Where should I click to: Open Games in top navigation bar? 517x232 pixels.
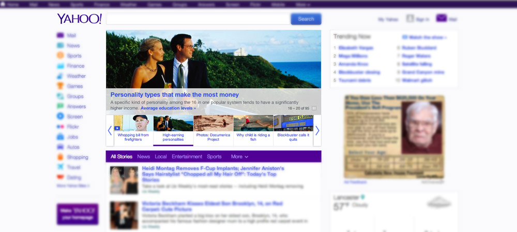[155, 5]
